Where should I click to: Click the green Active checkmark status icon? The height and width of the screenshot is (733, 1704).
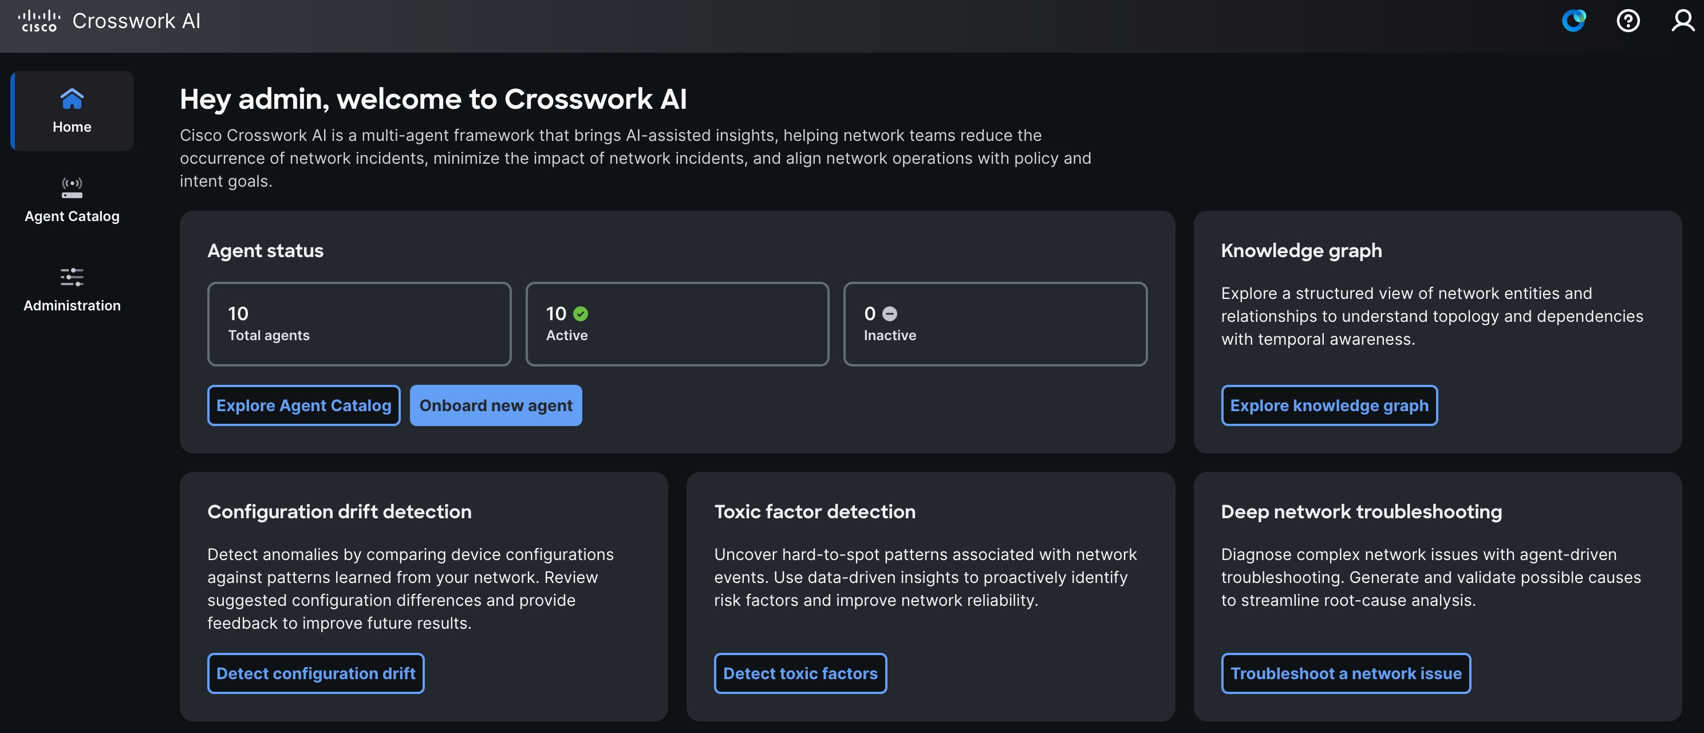(x=581, y=314)
